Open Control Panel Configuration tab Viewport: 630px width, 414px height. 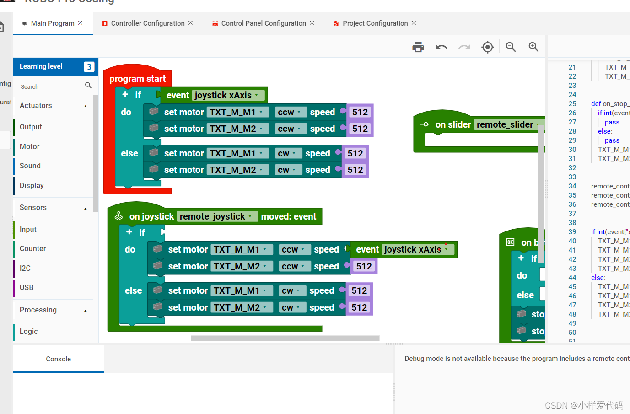[263, 23]
